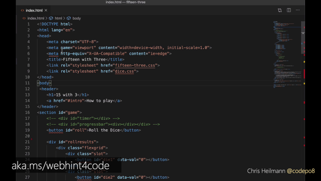Click line number 16

point(28,112)
